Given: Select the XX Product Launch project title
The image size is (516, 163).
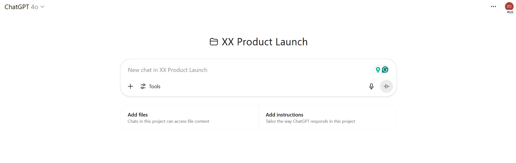Looking at the screenshot, I should click(265, 42).
